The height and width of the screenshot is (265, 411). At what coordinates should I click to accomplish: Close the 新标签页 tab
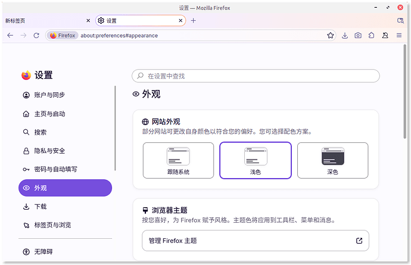point(88,20)
